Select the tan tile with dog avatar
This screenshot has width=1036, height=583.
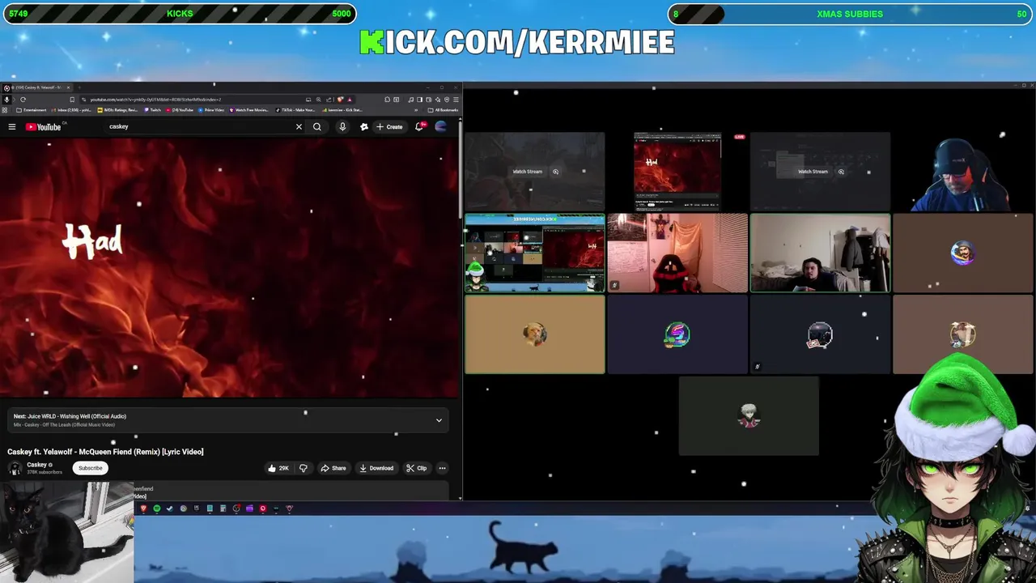tap(534, 334)
